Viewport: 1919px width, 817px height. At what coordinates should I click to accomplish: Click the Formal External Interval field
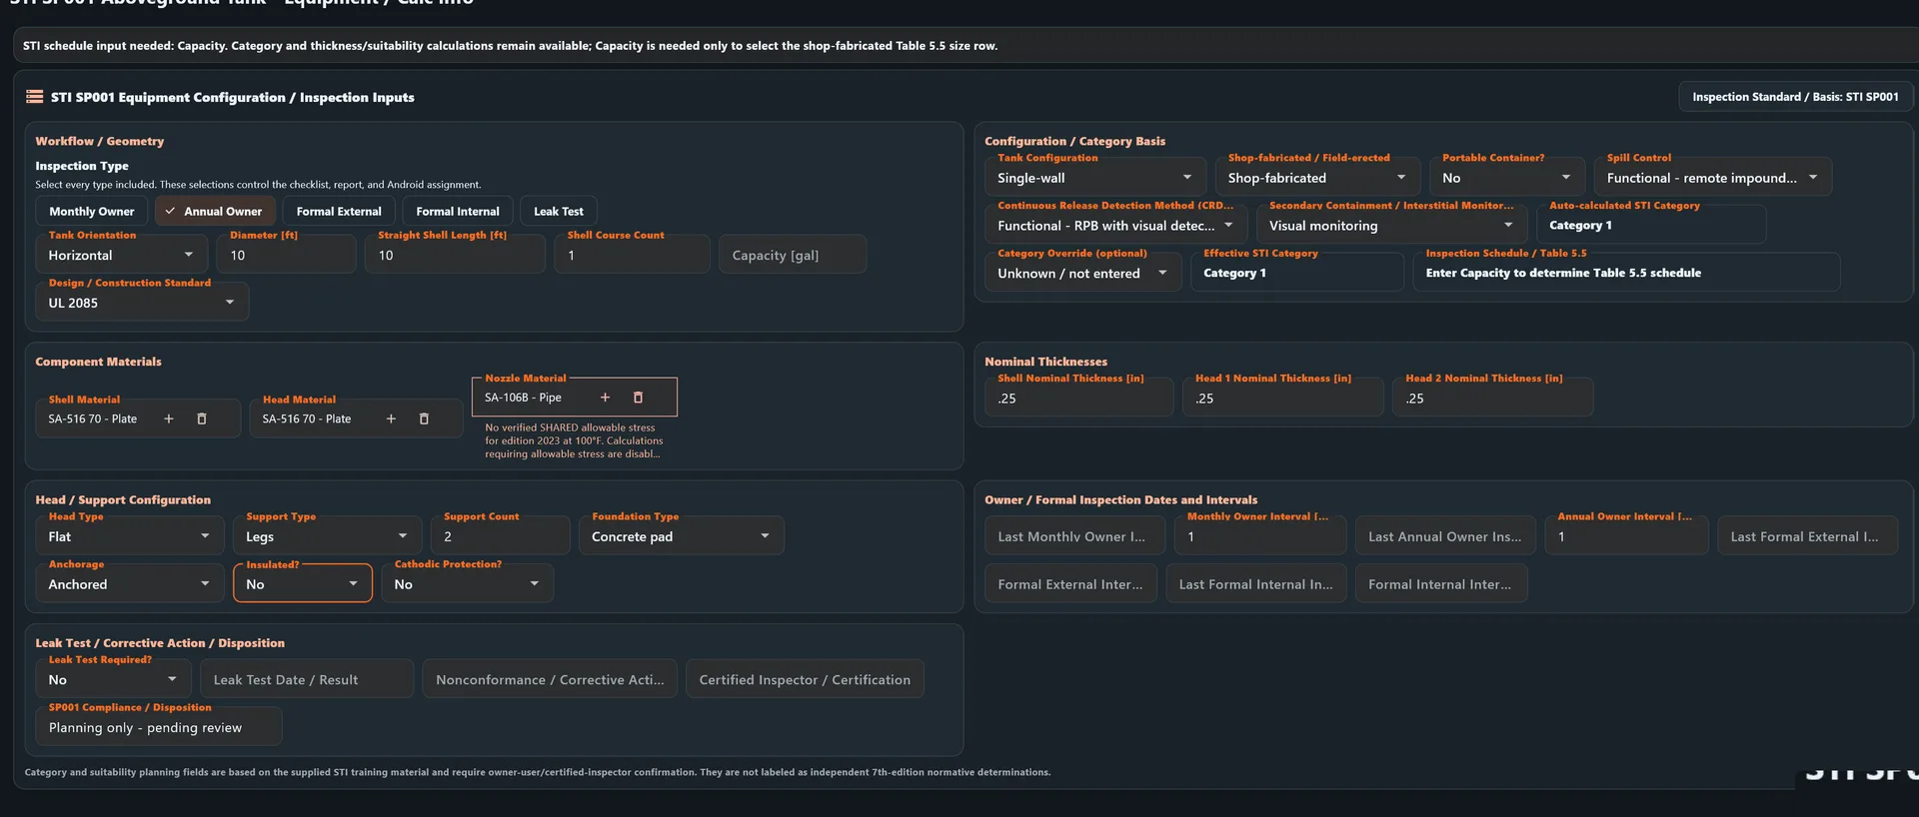point(1071,584)
